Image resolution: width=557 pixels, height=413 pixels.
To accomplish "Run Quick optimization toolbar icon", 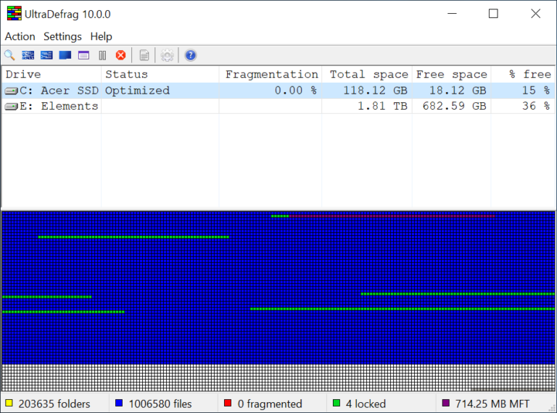I will 46,55.
